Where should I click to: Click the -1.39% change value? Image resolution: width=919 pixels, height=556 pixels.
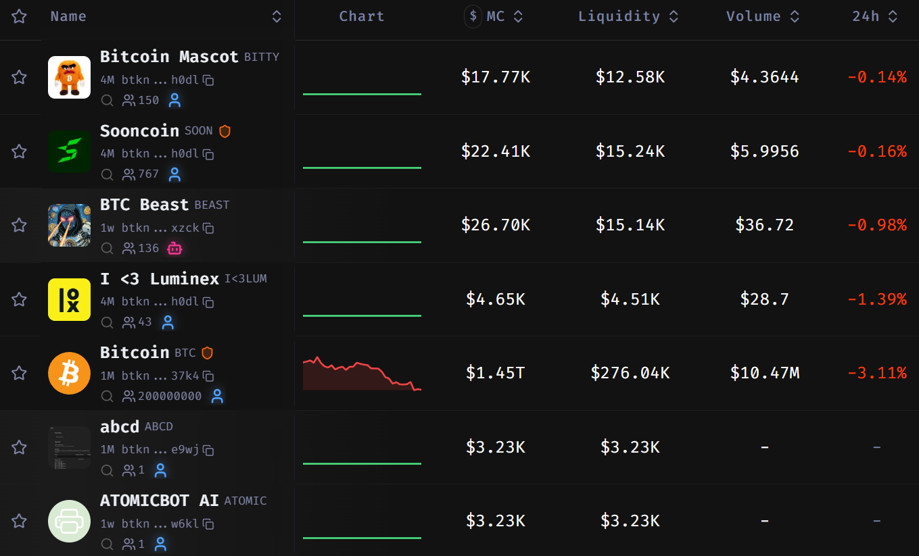[877, 299]
